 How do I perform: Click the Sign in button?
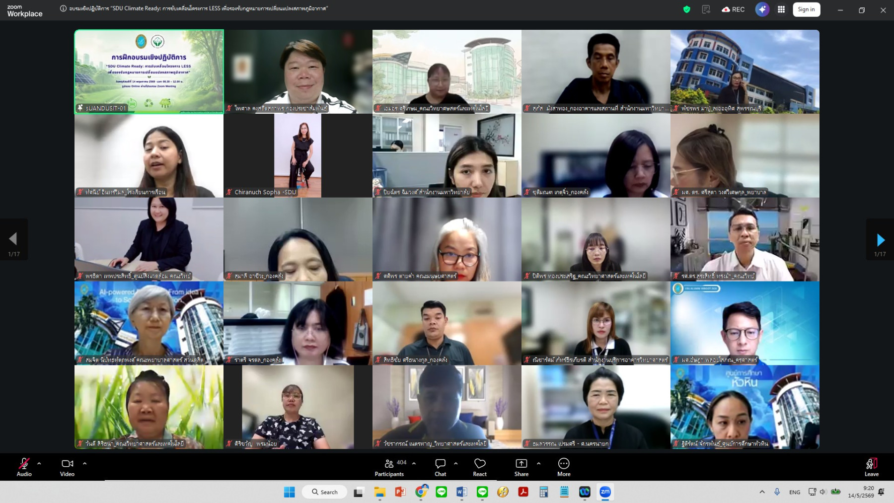click(806, 9)
